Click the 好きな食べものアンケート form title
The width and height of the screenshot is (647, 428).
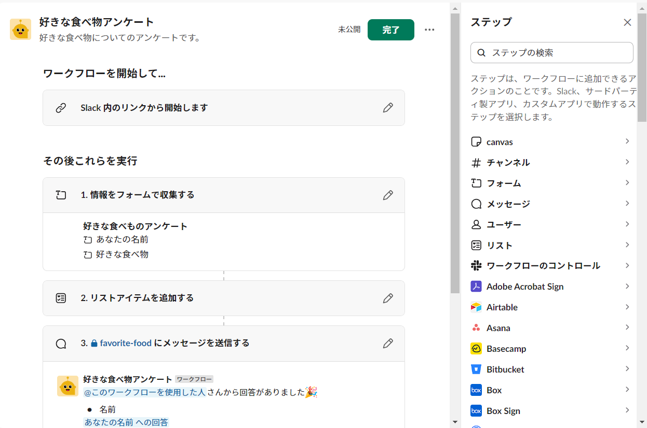coord(136,226)
